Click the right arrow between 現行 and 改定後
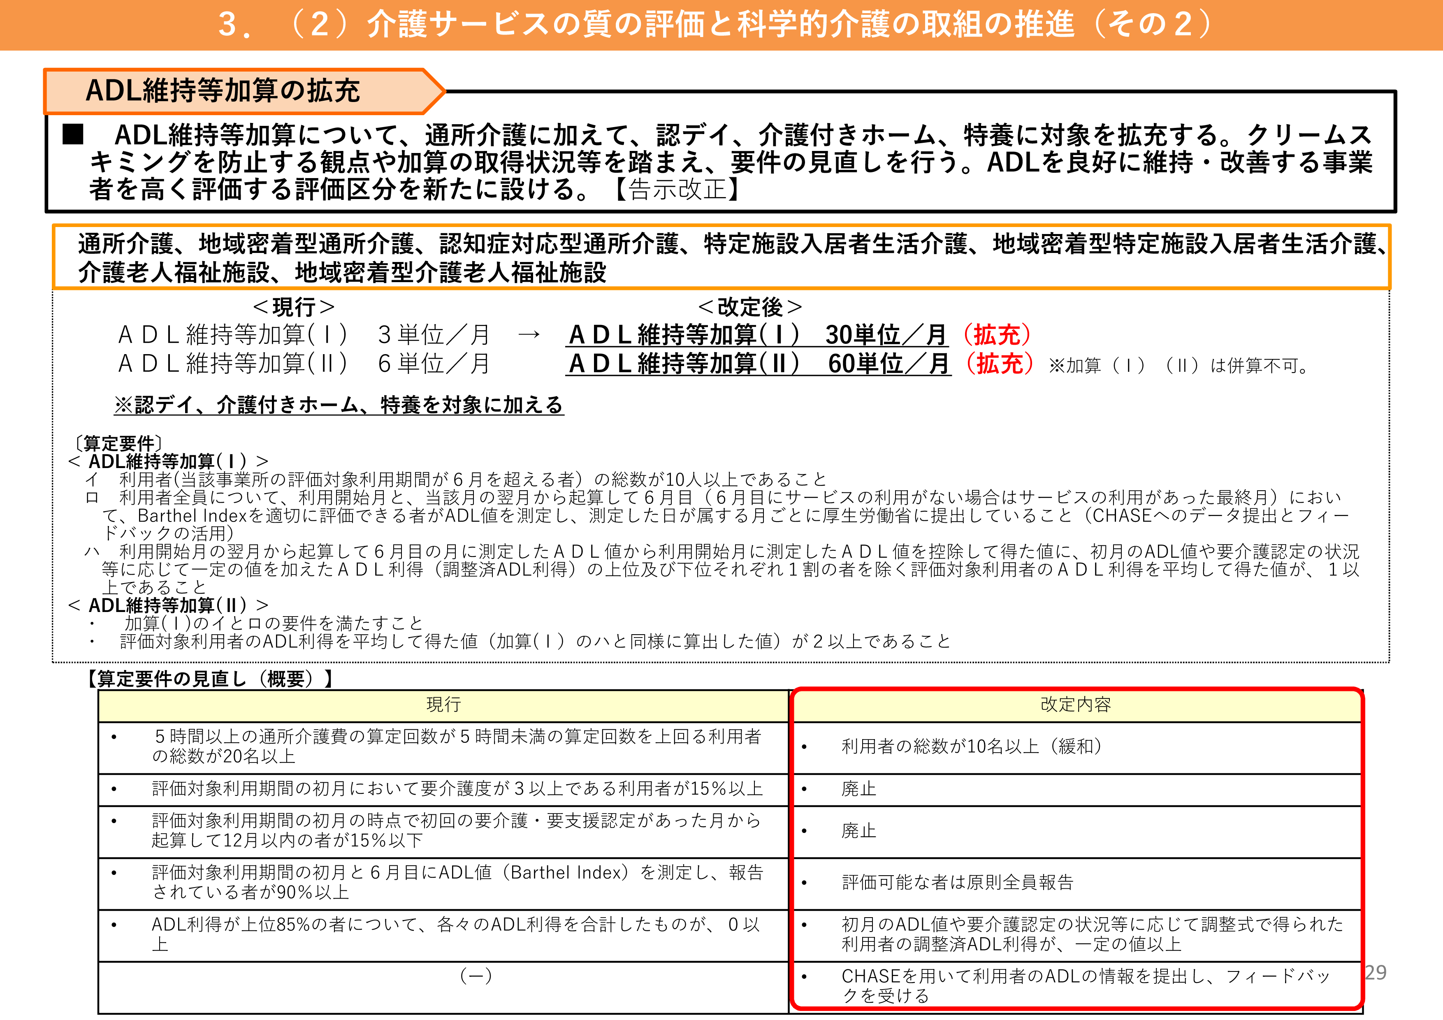This screenshot has height=1020, width=1443. pos(529,334)
